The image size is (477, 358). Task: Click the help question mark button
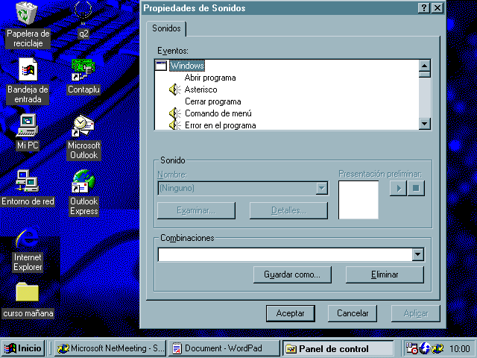click(424, 8)
